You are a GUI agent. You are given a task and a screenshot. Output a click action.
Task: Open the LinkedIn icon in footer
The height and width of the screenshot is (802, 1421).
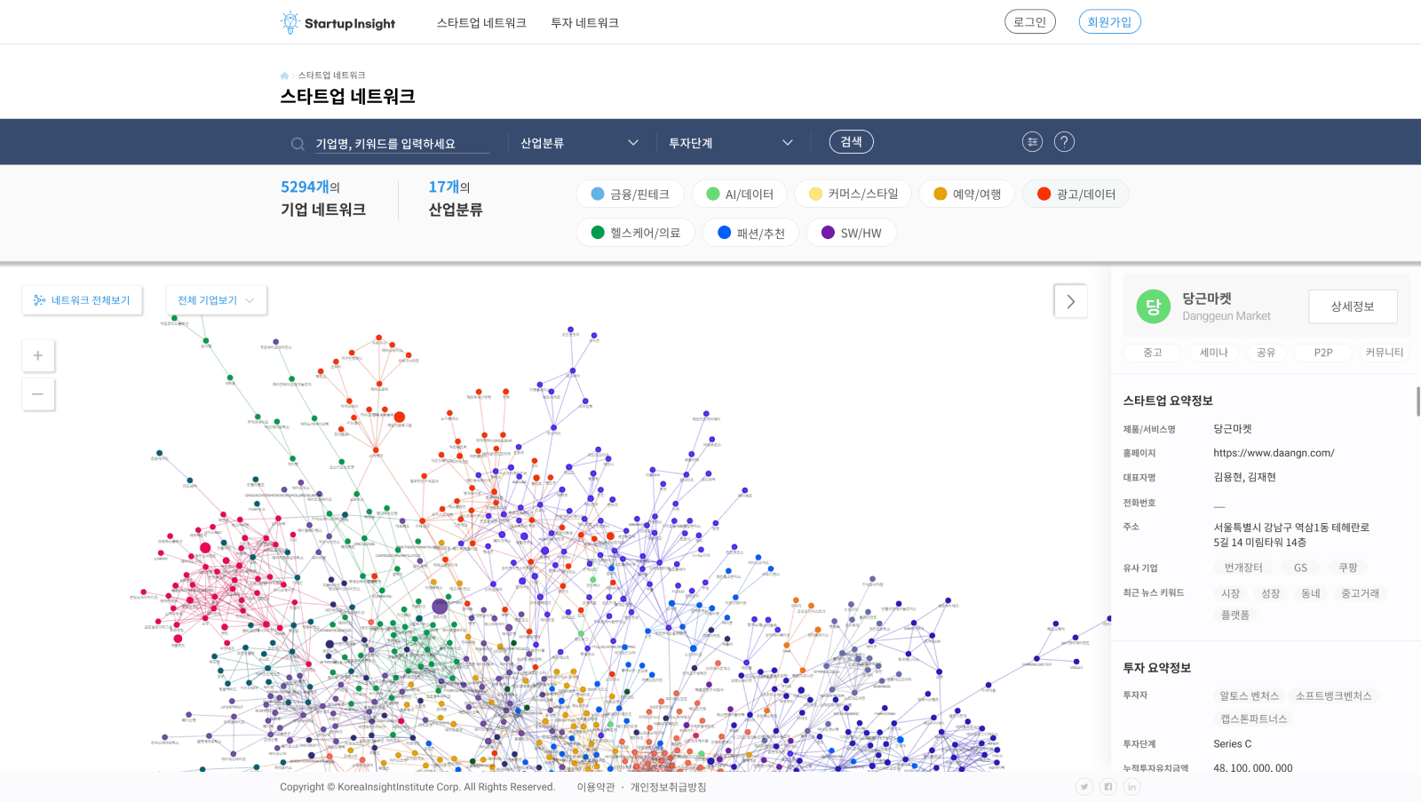(x=1131, y=787)
